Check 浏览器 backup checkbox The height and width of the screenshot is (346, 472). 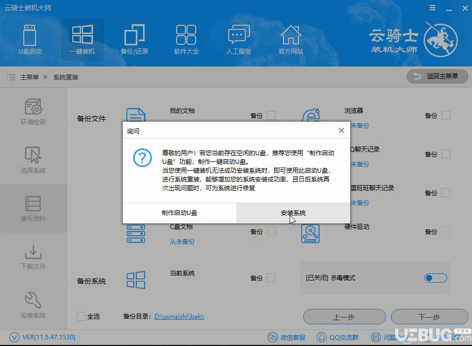point(446,116)
